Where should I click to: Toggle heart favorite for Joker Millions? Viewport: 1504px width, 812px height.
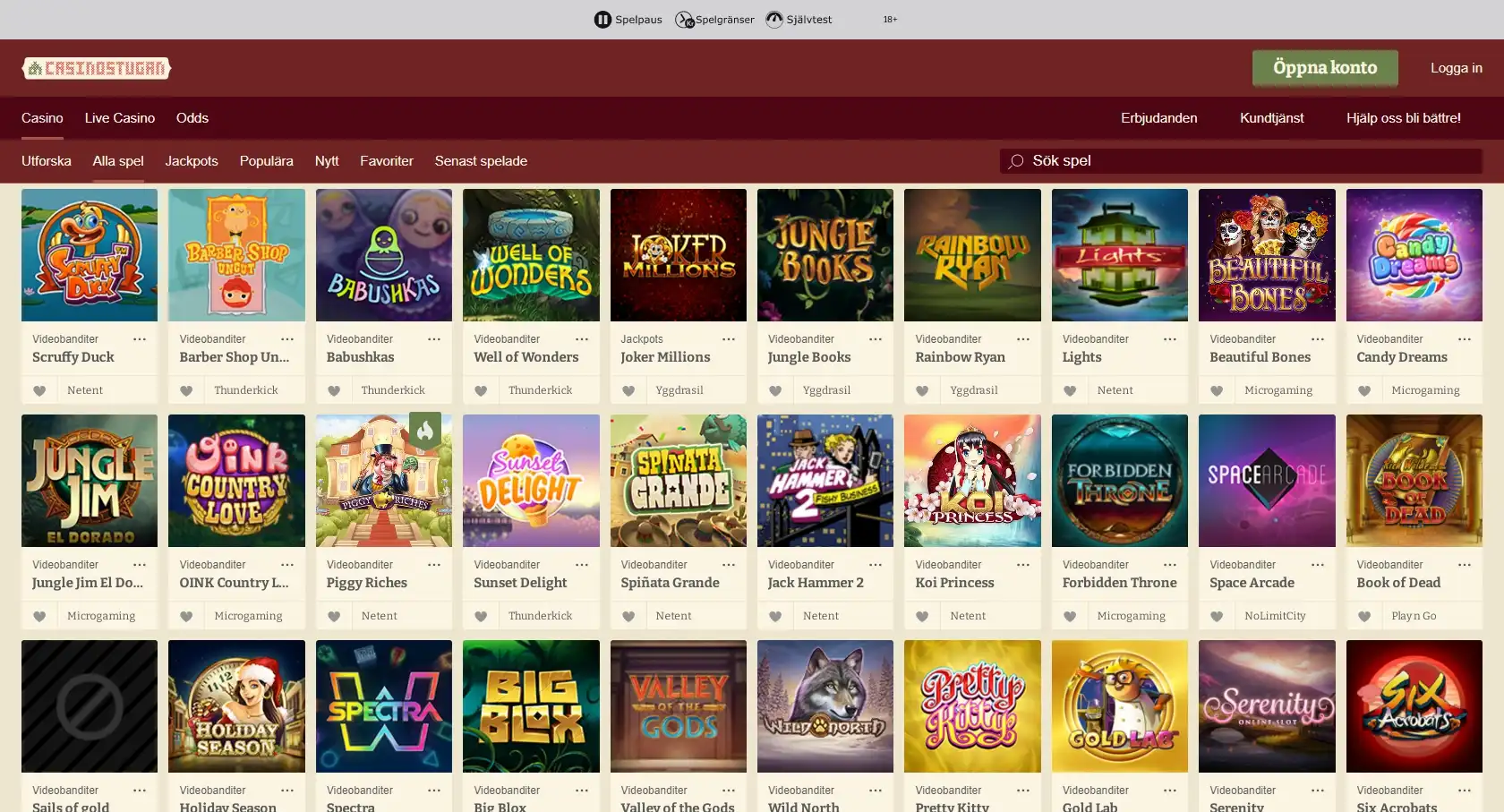pos(628,390)
